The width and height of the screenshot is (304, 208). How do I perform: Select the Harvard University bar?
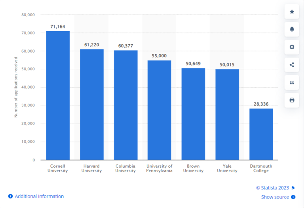[x=92, y=104]
